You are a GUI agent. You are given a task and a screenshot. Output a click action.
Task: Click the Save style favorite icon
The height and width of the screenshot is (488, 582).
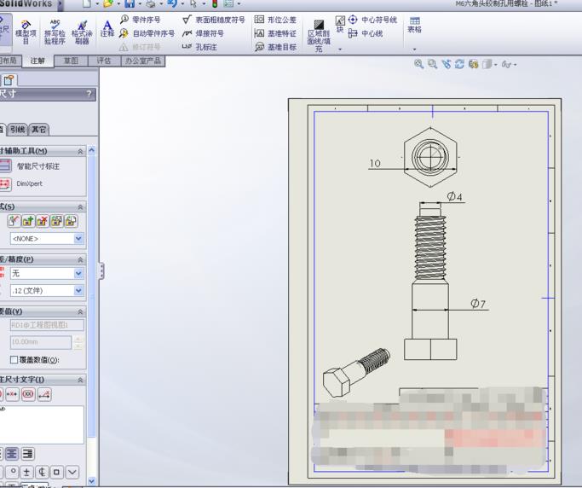coord(56,221)
